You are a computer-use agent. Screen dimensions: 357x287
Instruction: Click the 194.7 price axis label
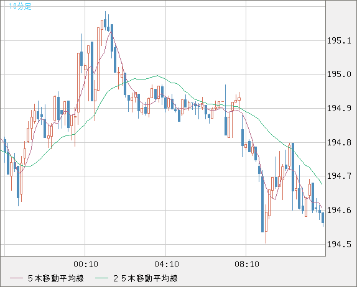click(339, 176)
